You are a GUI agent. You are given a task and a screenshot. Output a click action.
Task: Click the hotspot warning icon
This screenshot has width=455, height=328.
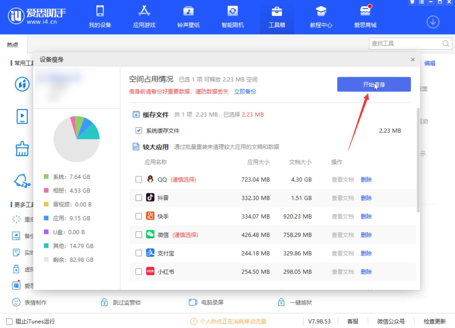[x=193, y=321]
